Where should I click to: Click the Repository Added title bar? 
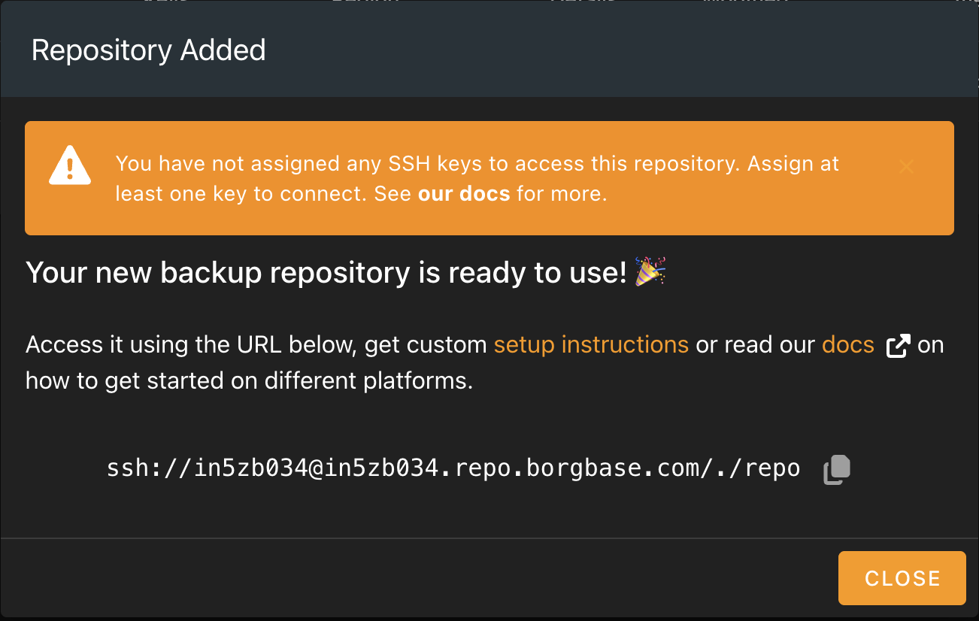[x=148, y=50]
